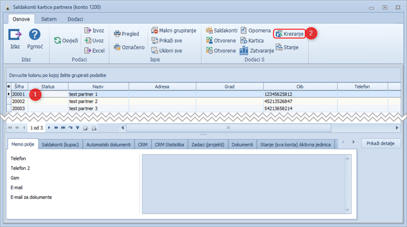The height and width of the screenshot is (227, 407).
Task: Click the Kreiranje button in ribbon
Action: click(x=290, y=34)
